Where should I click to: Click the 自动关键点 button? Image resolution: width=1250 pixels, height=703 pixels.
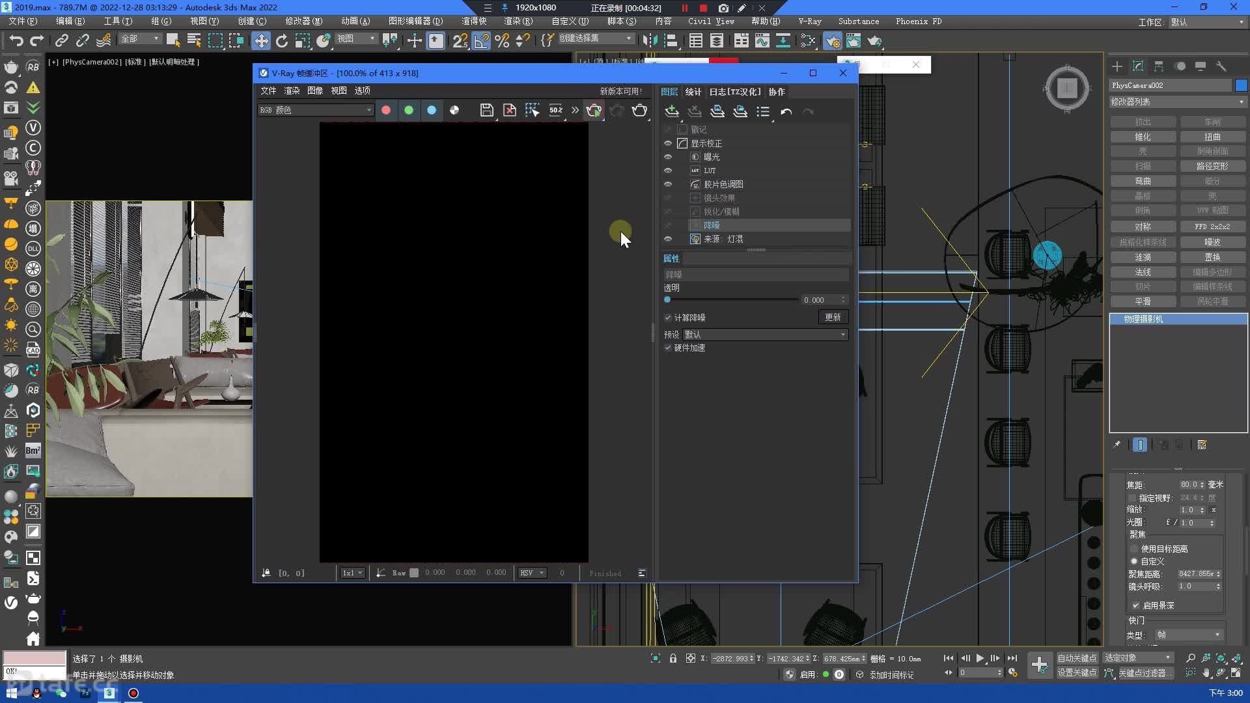pyautogui.click(x=1077, y=658)
